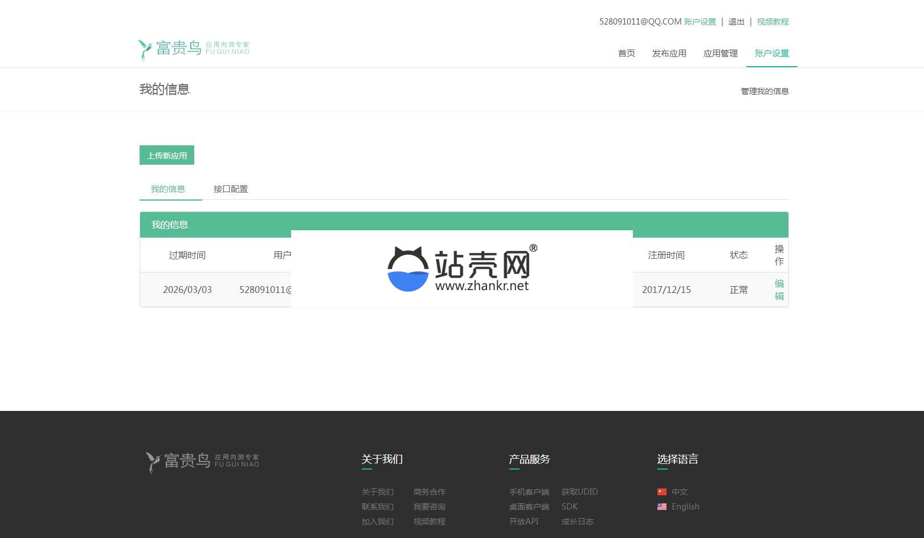The height and width of the screenshot is (538, 924).
Task: Go to 应用管理 in navigation bar
Action: point(720,53)
